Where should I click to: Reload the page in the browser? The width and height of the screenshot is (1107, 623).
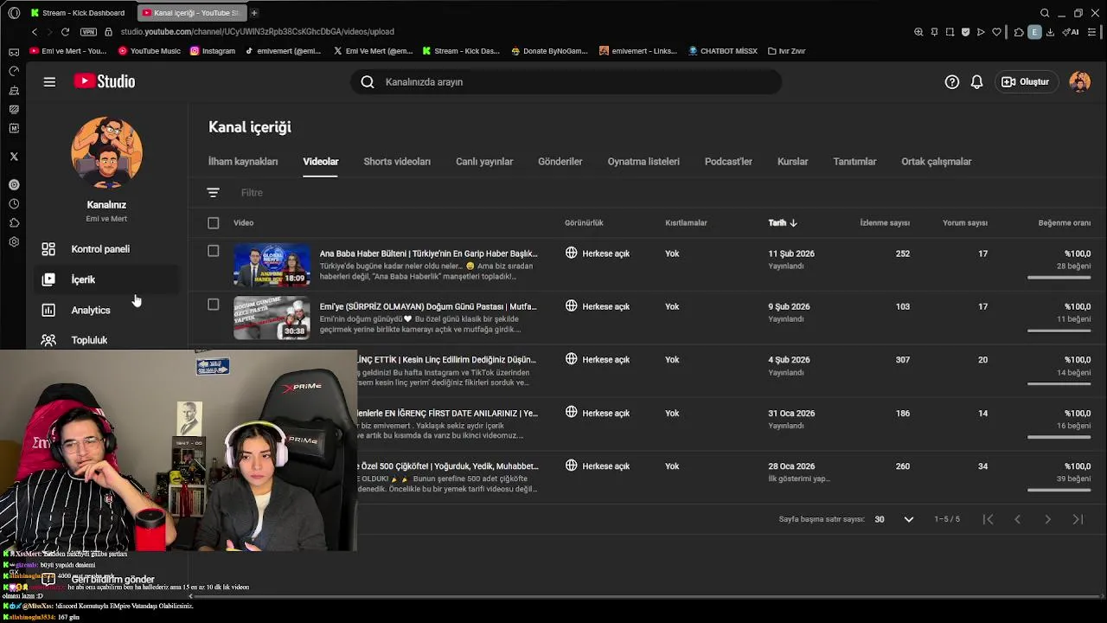pyautogui.click(x=65, y=32)
